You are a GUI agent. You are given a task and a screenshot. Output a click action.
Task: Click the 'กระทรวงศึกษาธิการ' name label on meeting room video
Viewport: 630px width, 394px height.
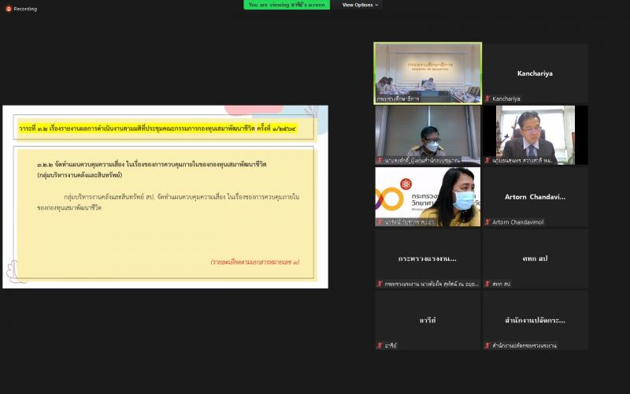(398, 98)
